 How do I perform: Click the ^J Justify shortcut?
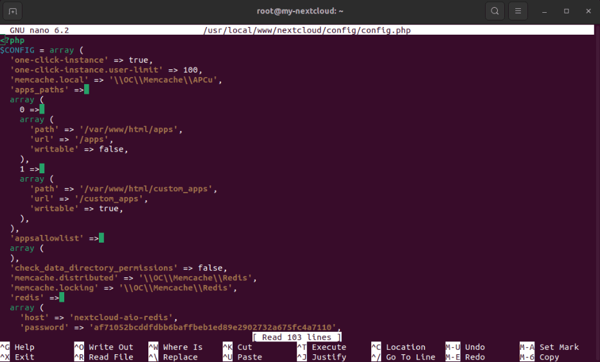pyautogui.click(x=322, y=358)
